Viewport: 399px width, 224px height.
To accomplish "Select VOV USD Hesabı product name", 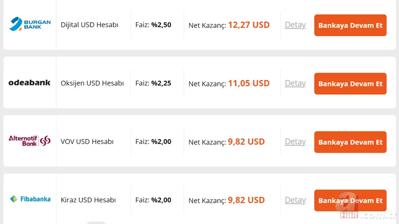I will pos(87,142).
